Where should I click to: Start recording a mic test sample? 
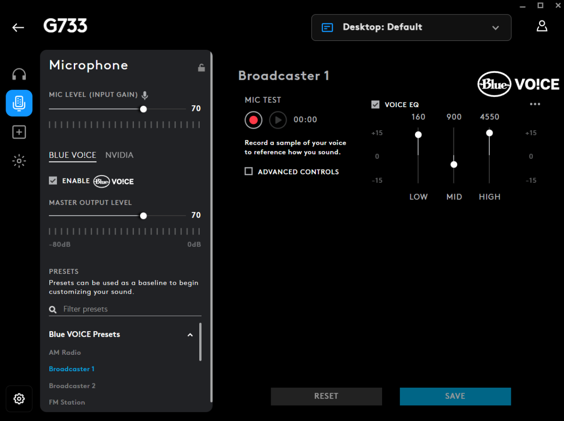coord(253,120)
